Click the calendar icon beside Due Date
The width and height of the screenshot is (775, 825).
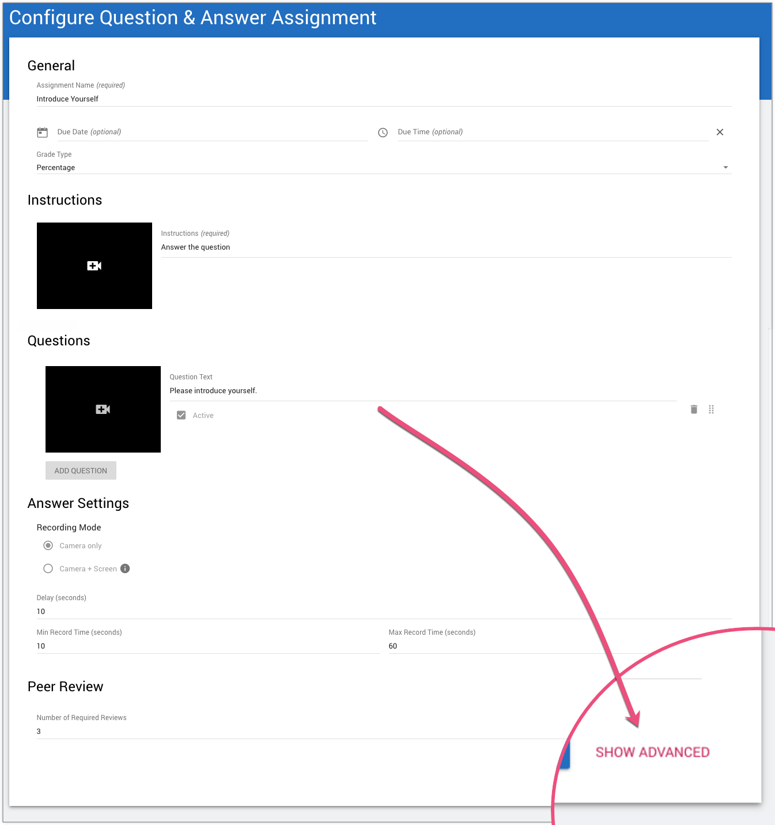click(42, 133)
